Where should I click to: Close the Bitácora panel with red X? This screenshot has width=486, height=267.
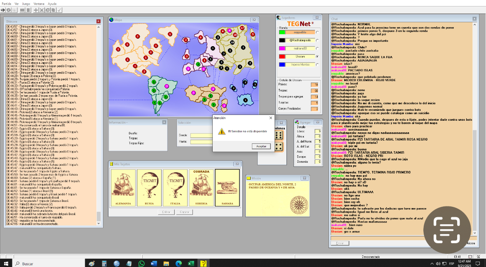(x=99, y=21)
